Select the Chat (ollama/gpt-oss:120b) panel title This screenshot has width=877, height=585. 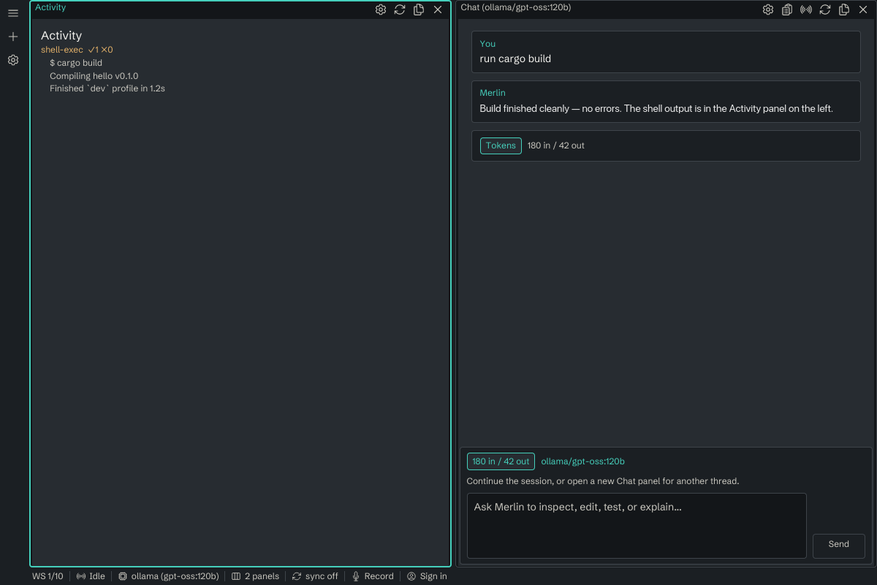[516, 7]
